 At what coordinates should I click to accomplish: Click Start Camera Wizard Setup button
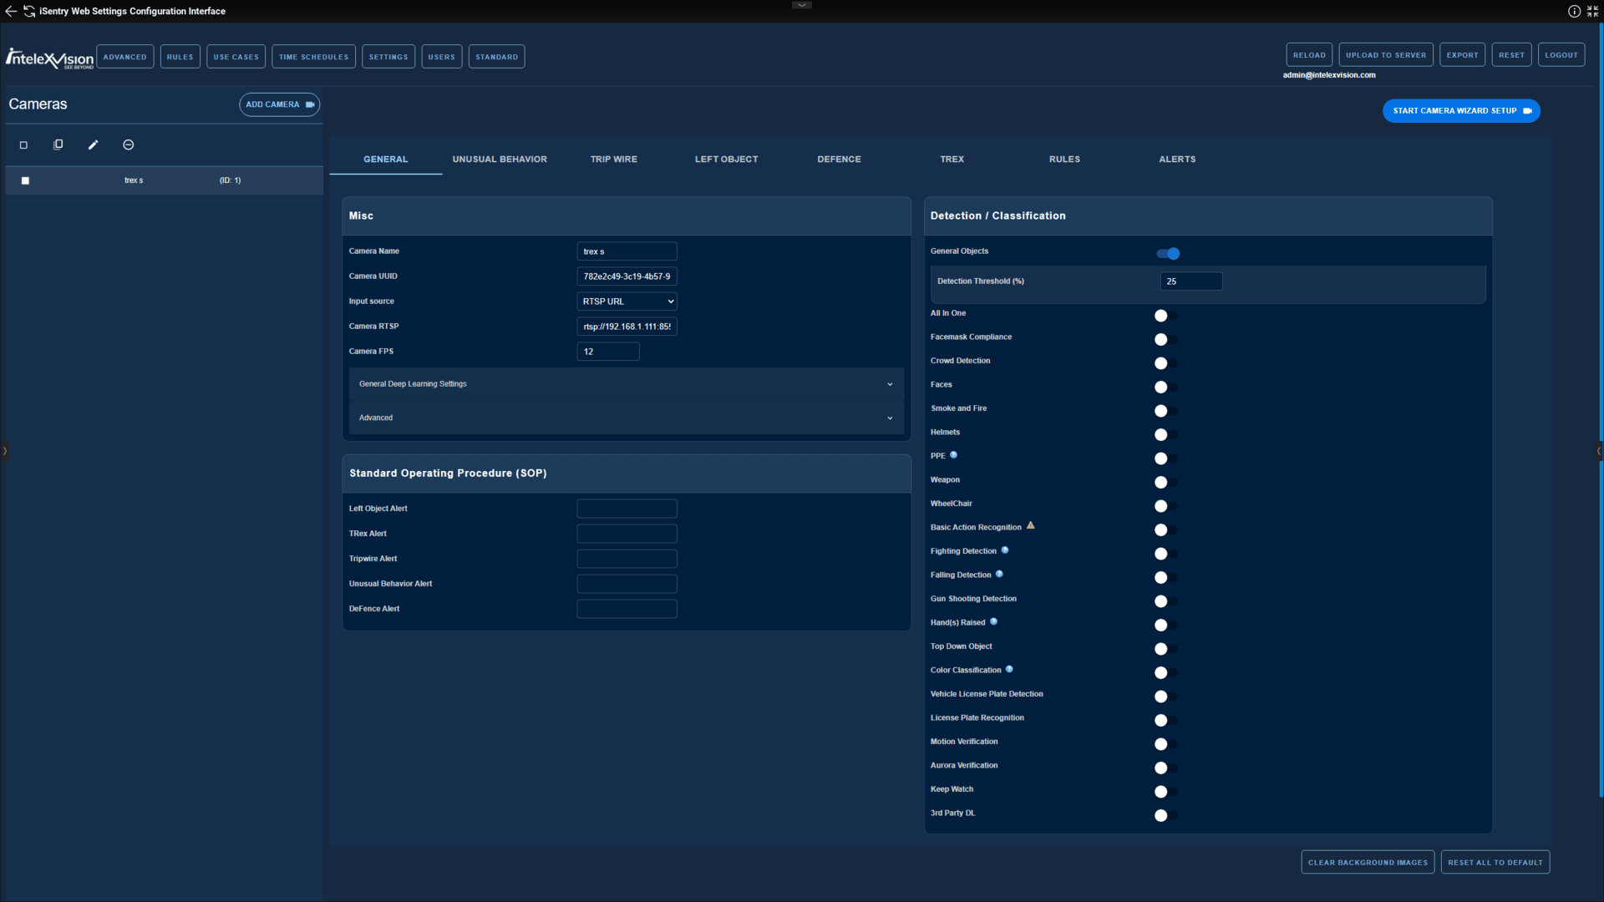[x=1460, y=110]
